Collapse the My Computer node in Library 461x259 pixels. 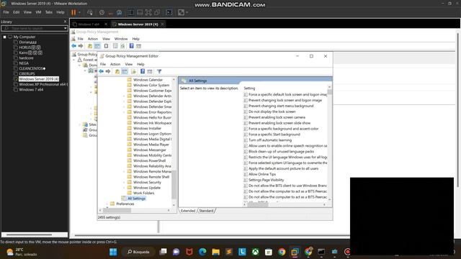click(x=5, y=37)
